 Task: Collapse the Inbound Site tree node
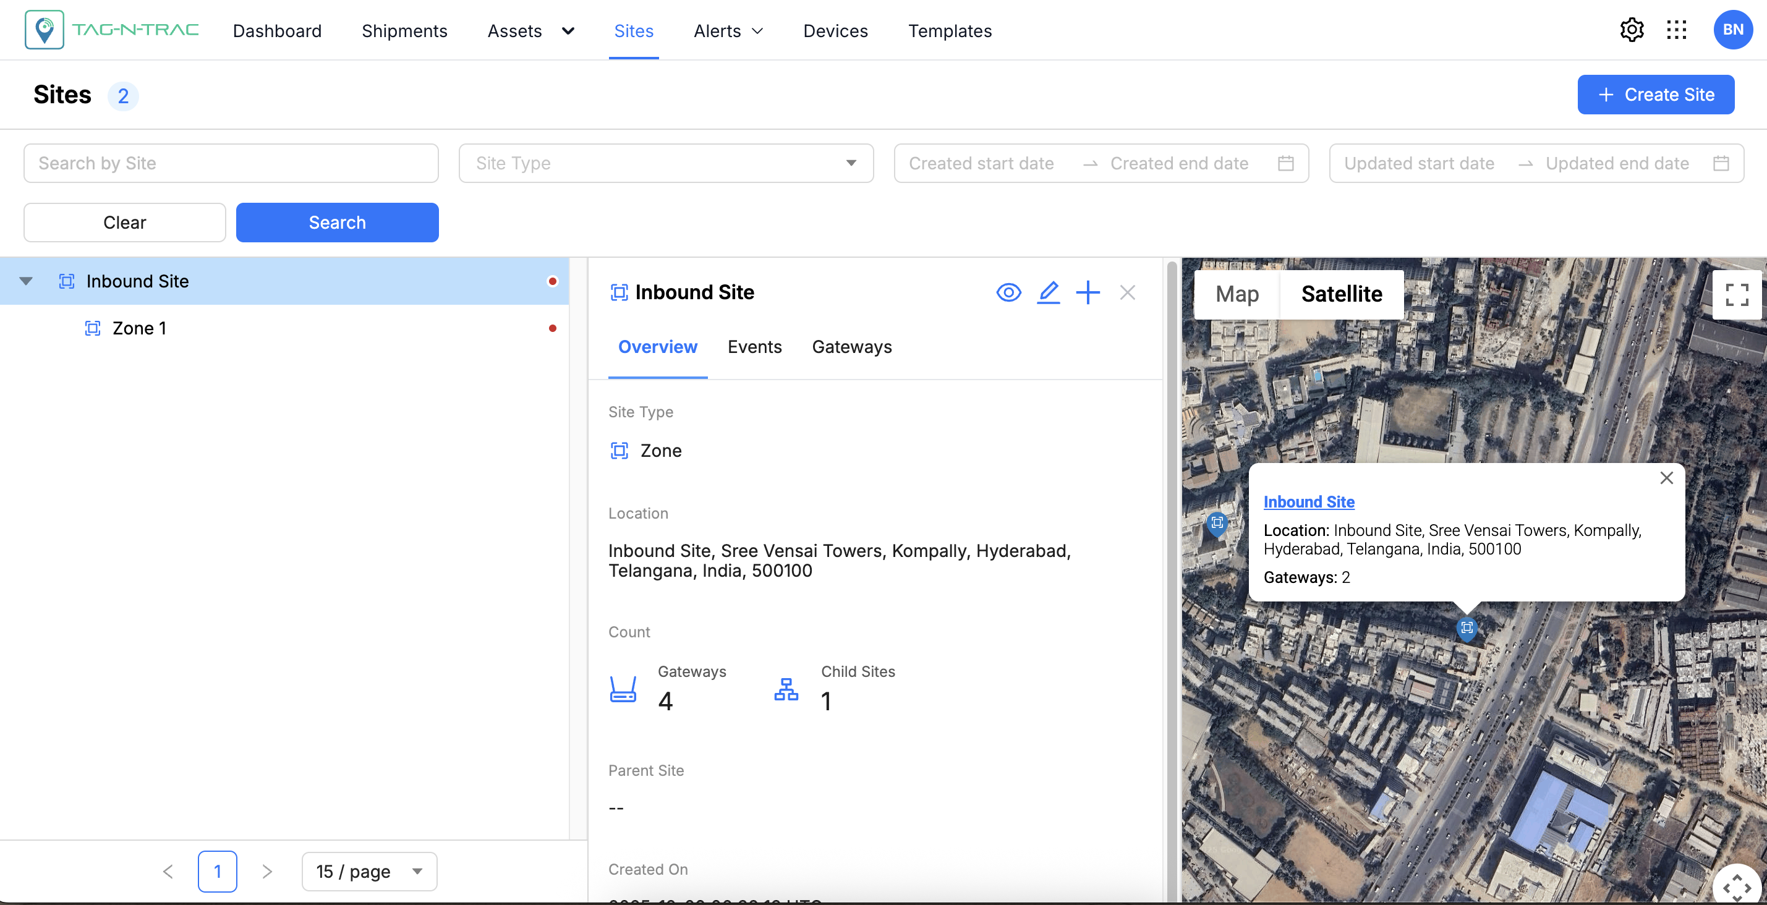26,281
